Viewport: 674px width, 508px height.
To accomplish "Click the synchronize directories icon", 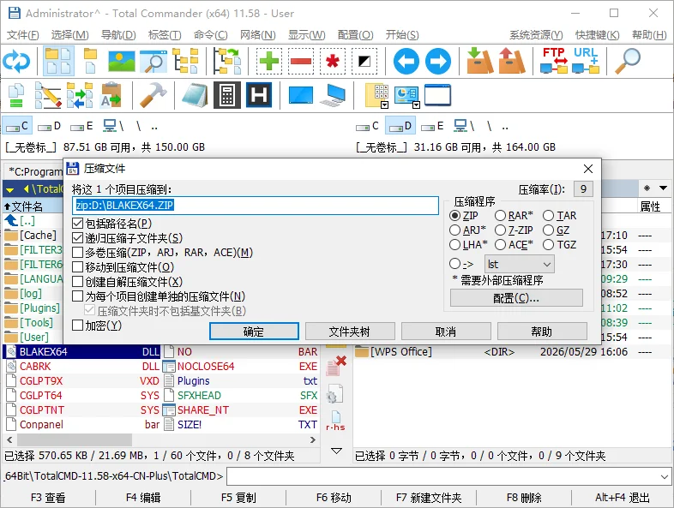I will (80, 95).
